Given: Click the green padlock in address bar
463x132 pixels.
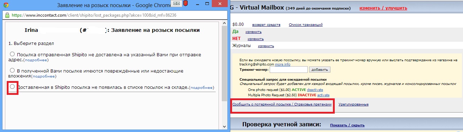Looking at the screenshot, I should [7, 16].
